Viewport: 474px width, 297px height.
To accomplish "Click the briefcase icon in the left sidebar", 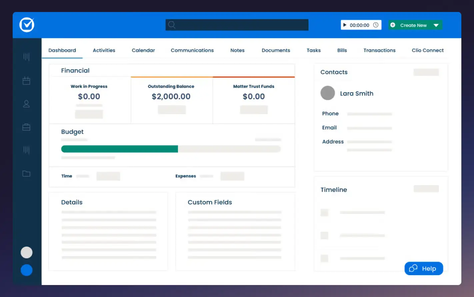I will (26, 127).
